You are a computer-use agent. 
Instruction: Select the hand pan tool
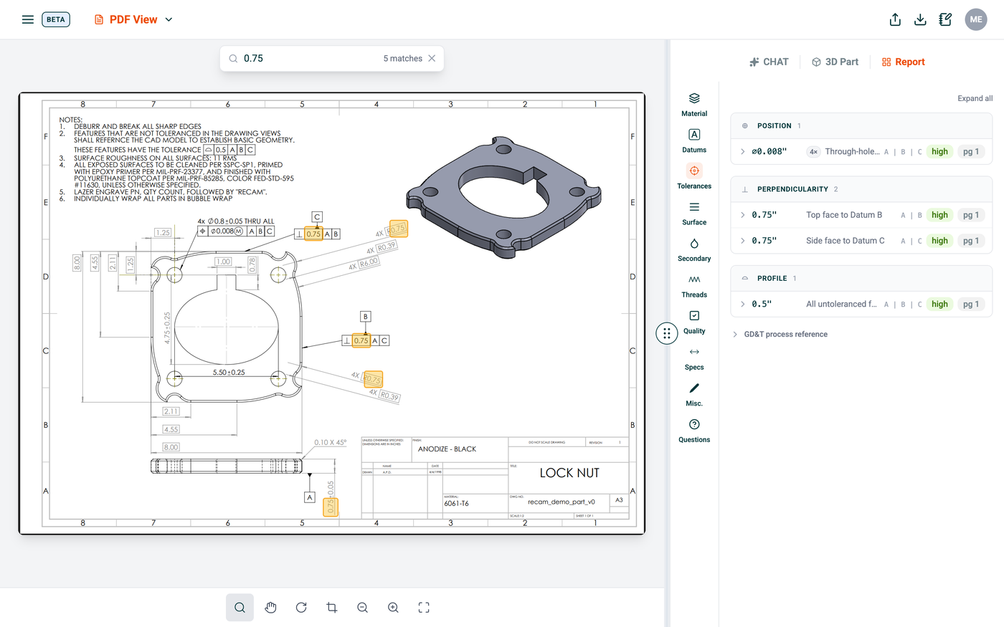[x=270, y=608]
